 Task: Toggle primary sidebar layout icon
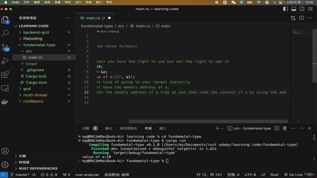click(x=285, y=9)
